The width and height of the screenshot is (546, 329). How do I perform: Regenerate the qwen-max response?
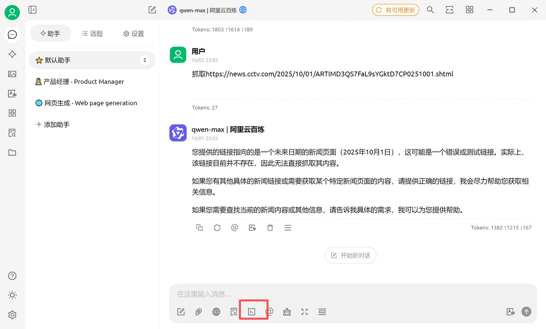[x=217, y=228]
